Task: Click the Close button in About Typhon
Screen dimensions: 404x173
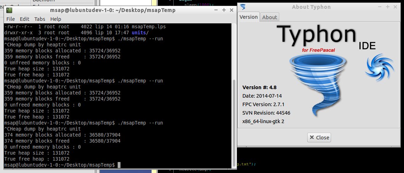Action: (319, 138)
